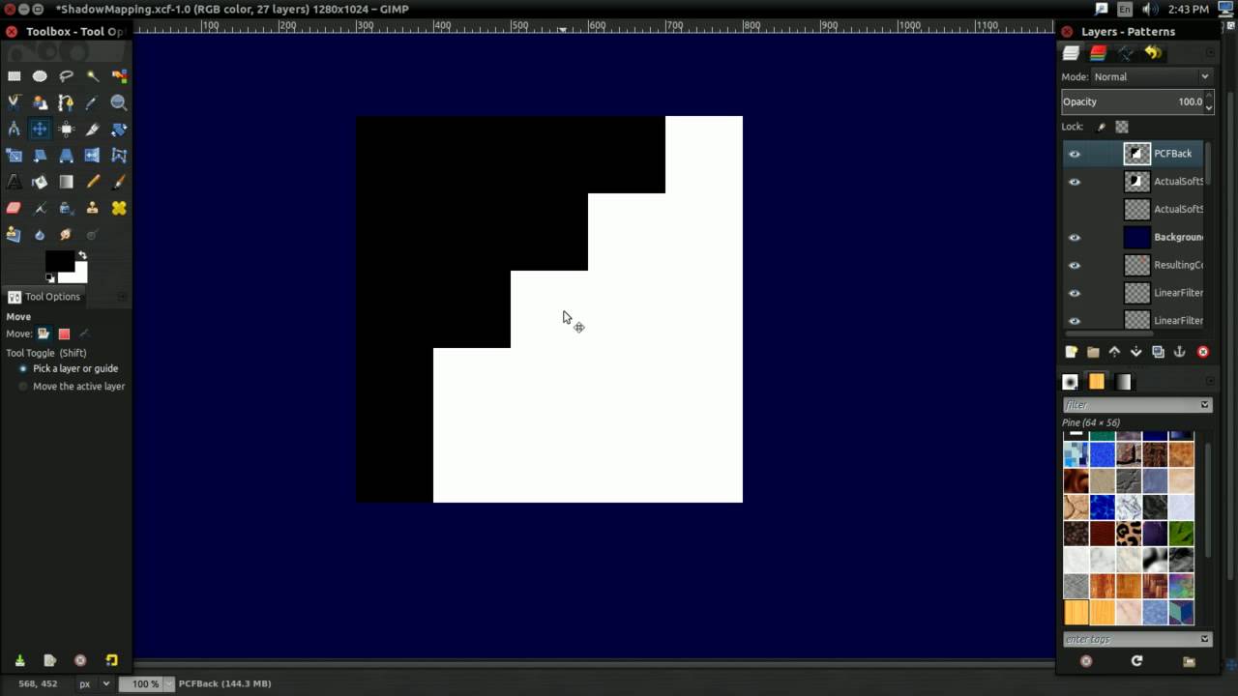Select the Rotate tool
The image size is (1238, 696).
click(119, 129)
